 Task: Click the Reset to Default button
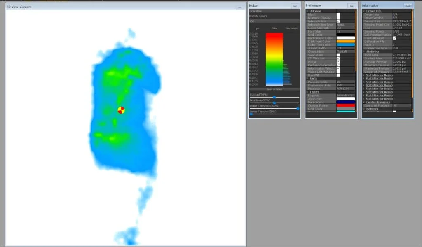pos(274,89)
